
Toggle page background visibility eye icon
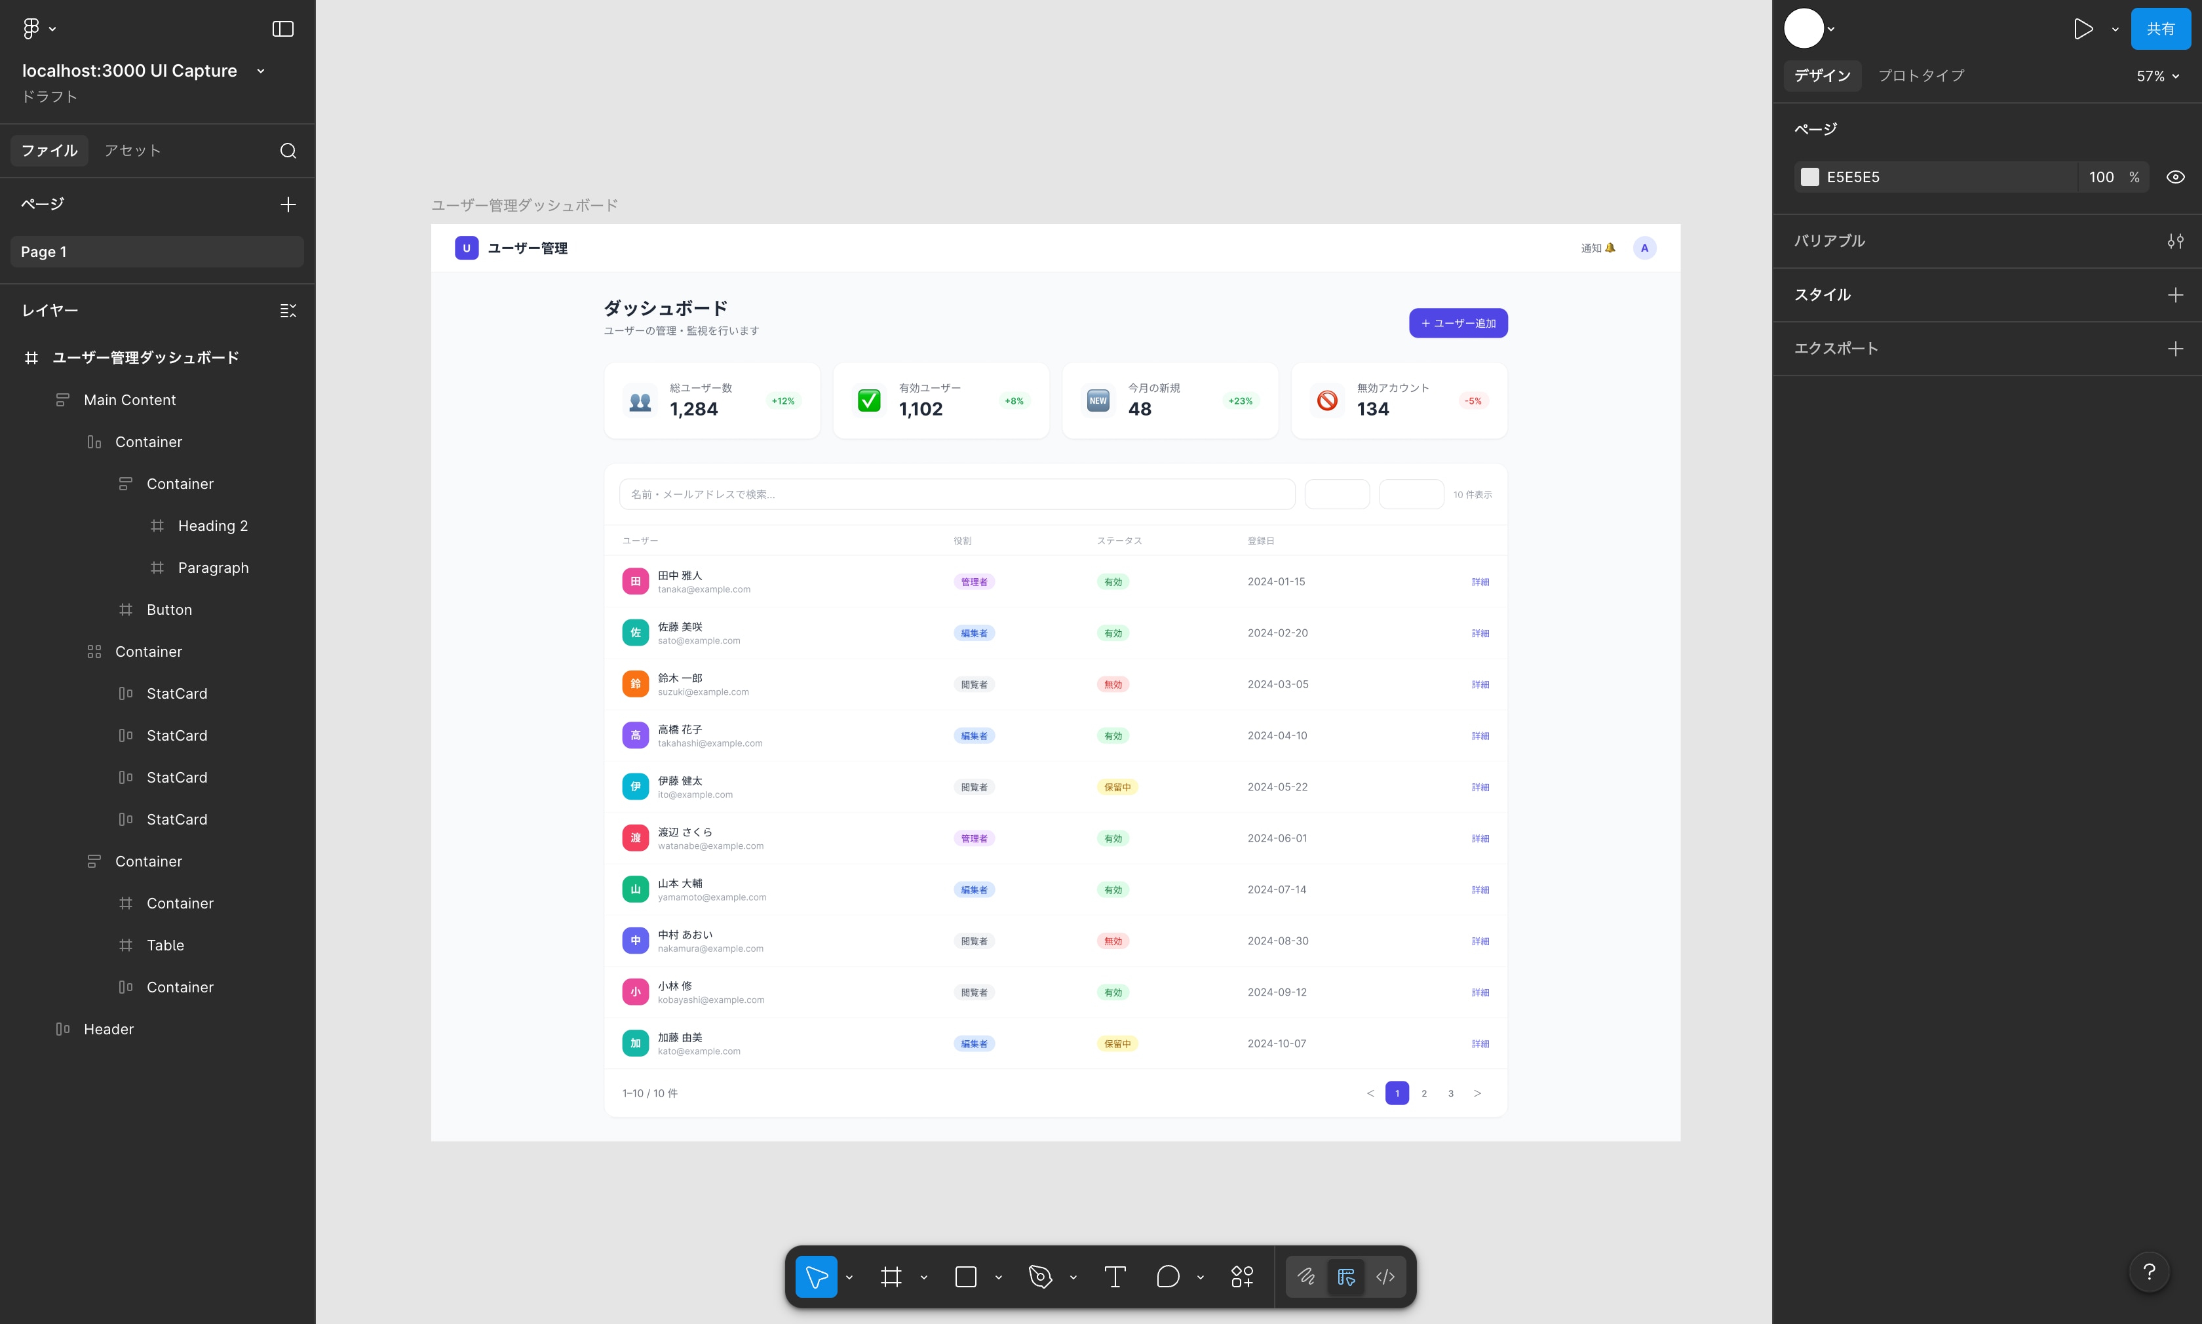[x=2175, y=177]
